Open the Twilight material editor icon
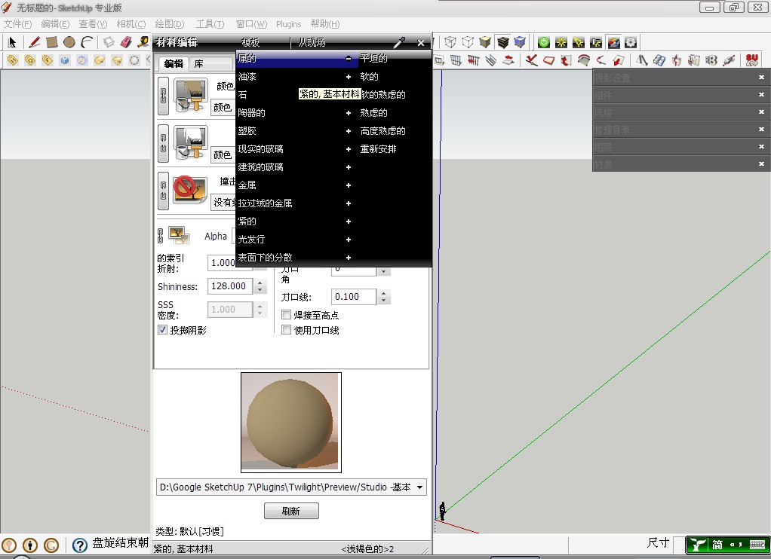771x559 pixels. point(613,43)
